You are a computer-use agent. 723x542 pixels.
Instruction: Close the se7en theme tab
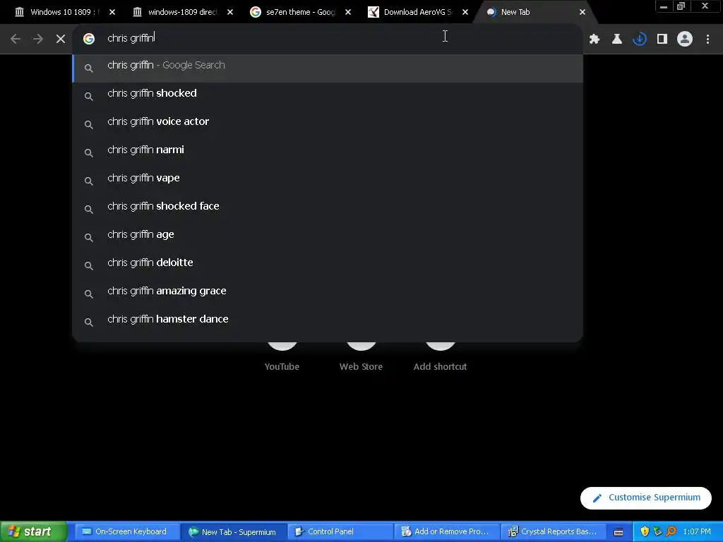[348, 12]
